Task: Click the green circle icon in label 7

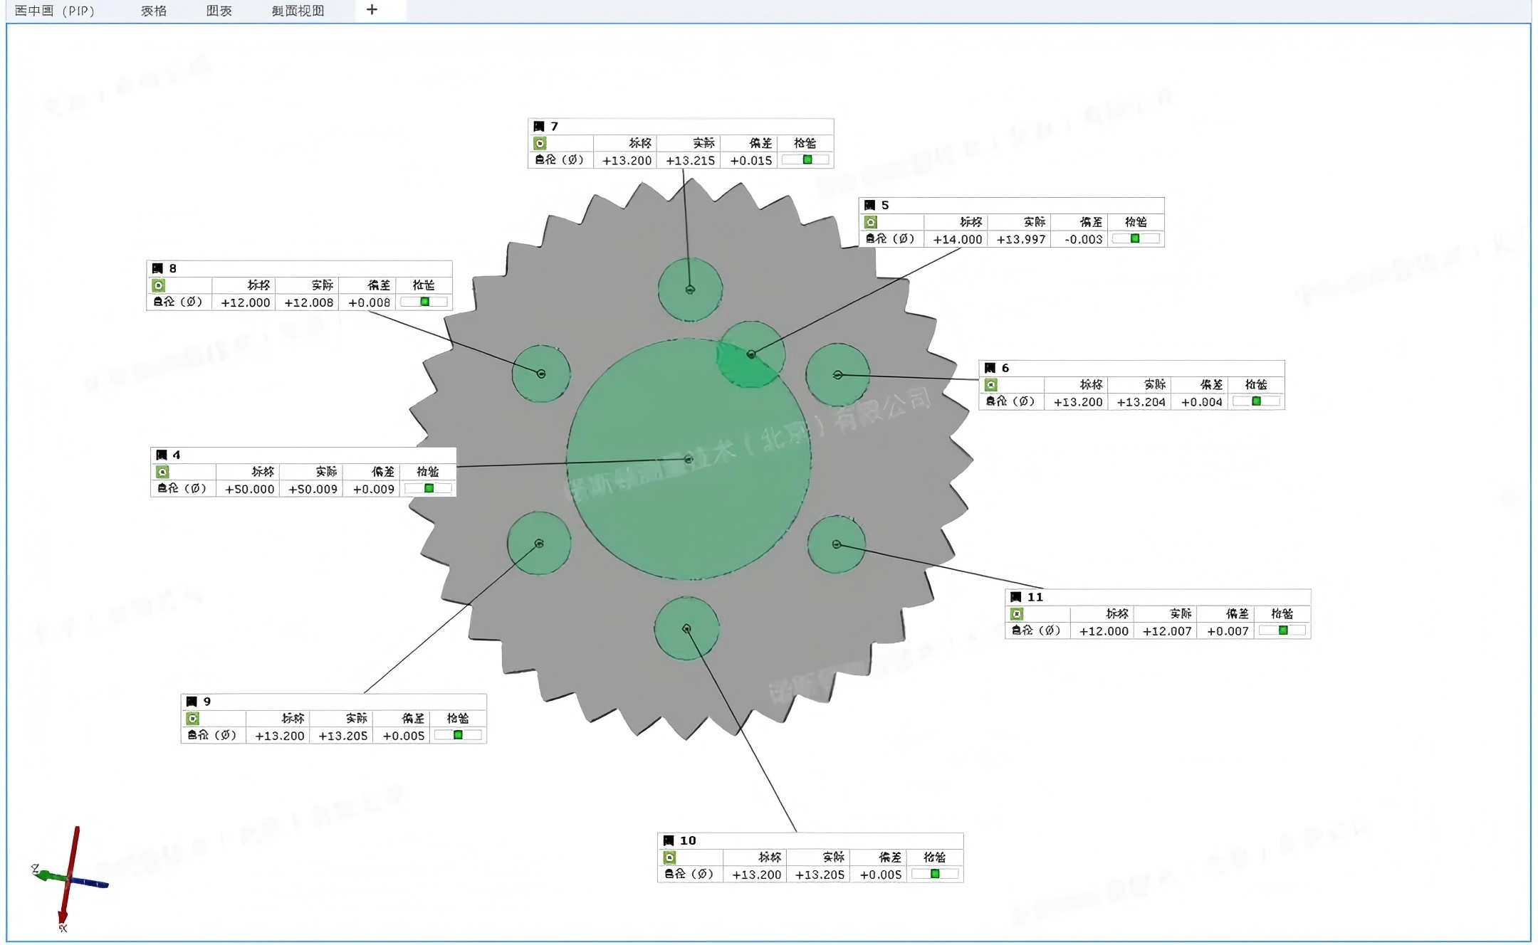Action: tap(540, 144)
